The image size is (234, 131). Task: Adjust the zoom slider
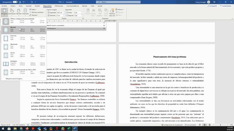tap(220, 125)
